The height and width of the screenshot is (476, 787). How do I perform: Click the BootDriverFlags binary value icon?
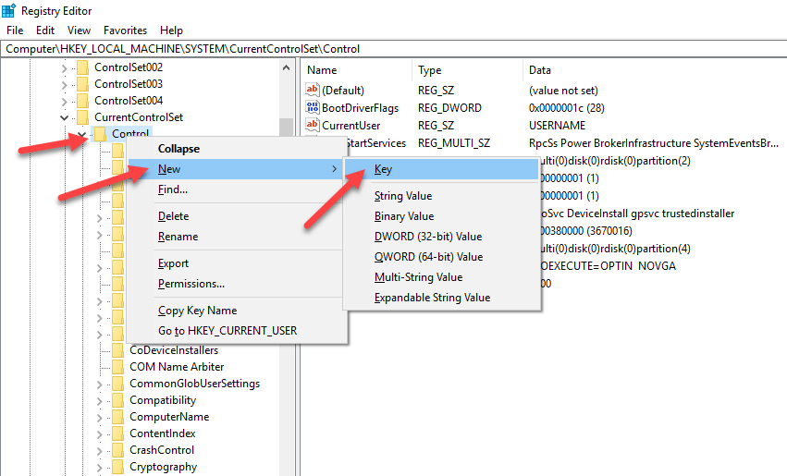(313, 108)
